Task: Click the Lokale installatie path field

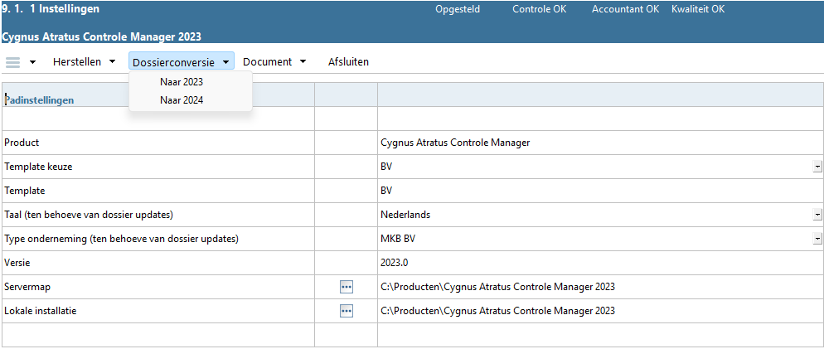Action: (x=600, y=311)
